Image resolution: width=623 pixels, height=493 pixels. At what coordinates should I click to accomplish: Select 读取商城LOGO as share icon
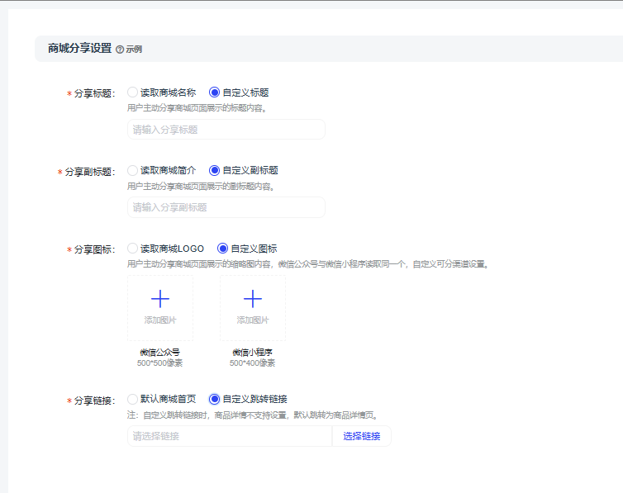click(x=133, y=248)
